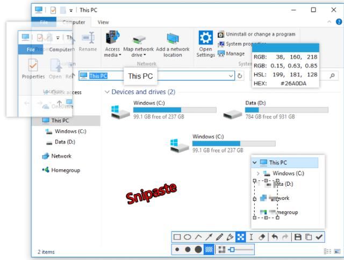Click Windows (C:) usage bar under Devices heading

tap(175, 110)
